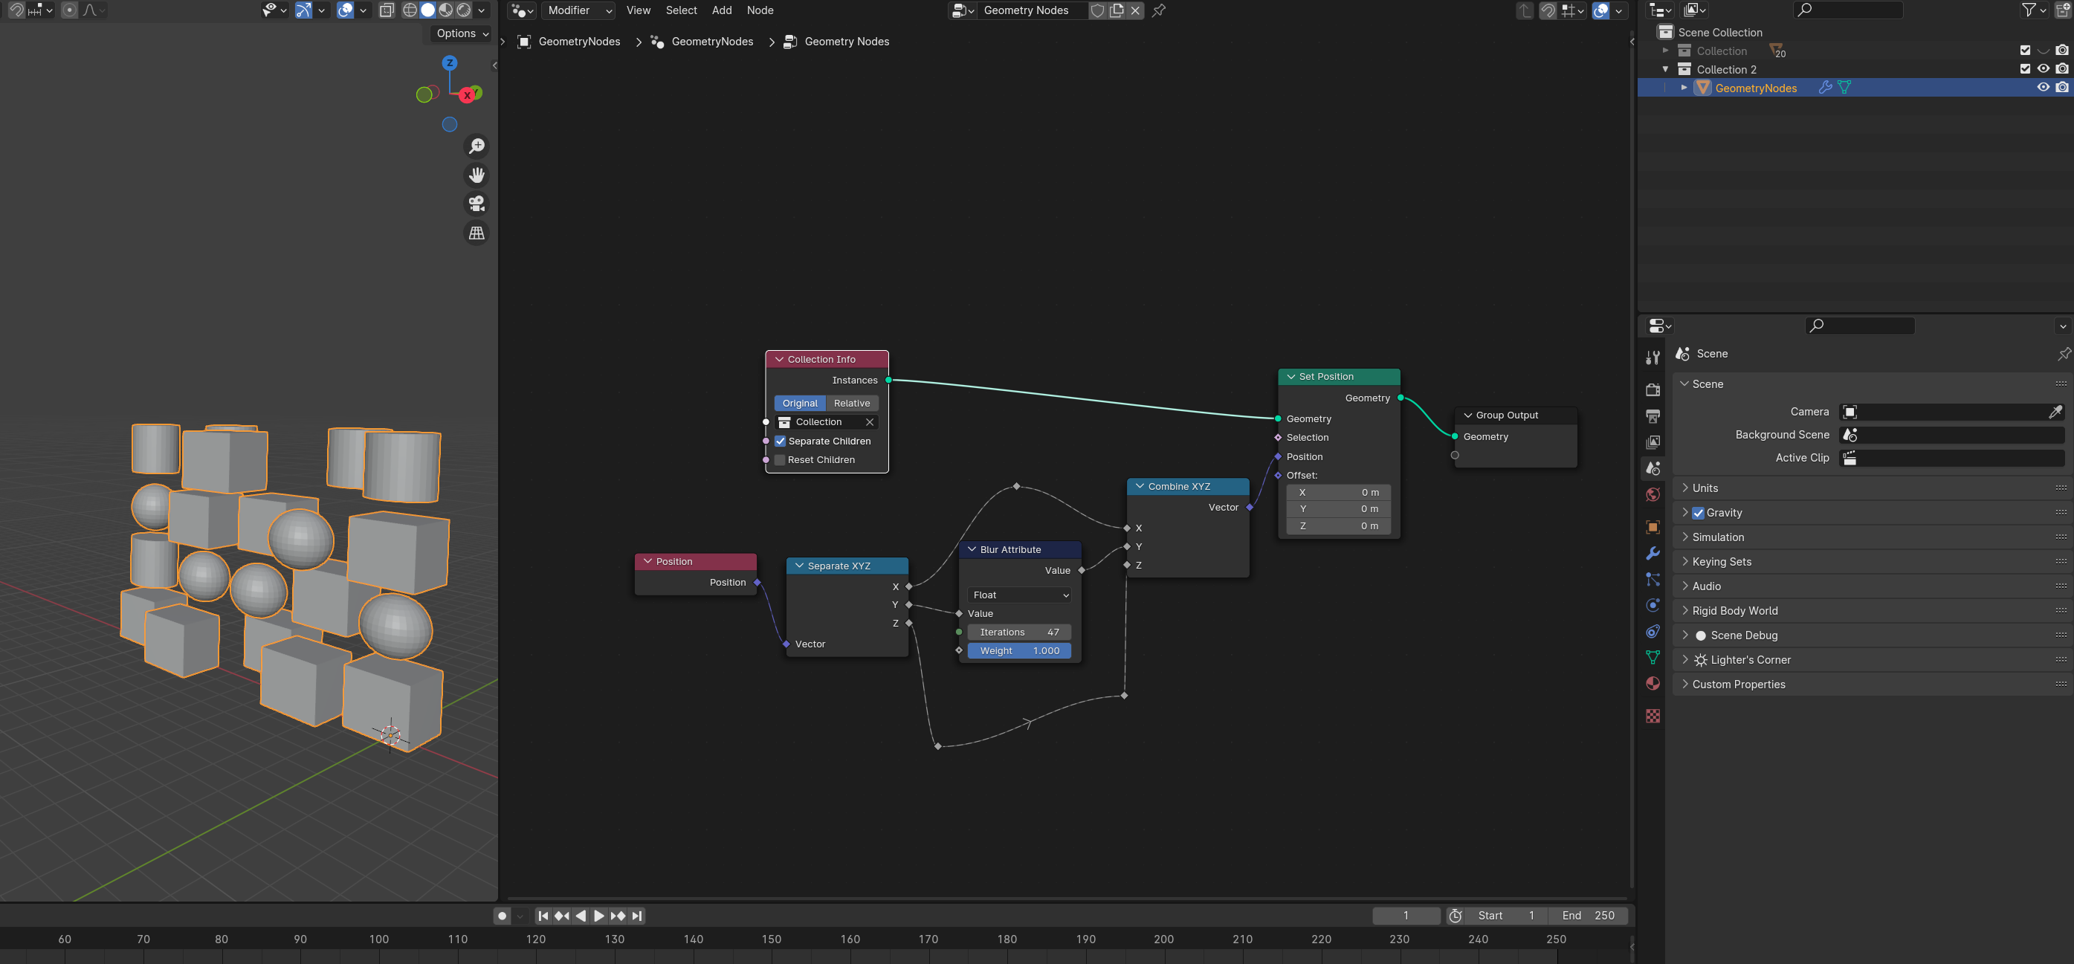Click the Geometry Nodes breadcrumb

click(847, 42)
